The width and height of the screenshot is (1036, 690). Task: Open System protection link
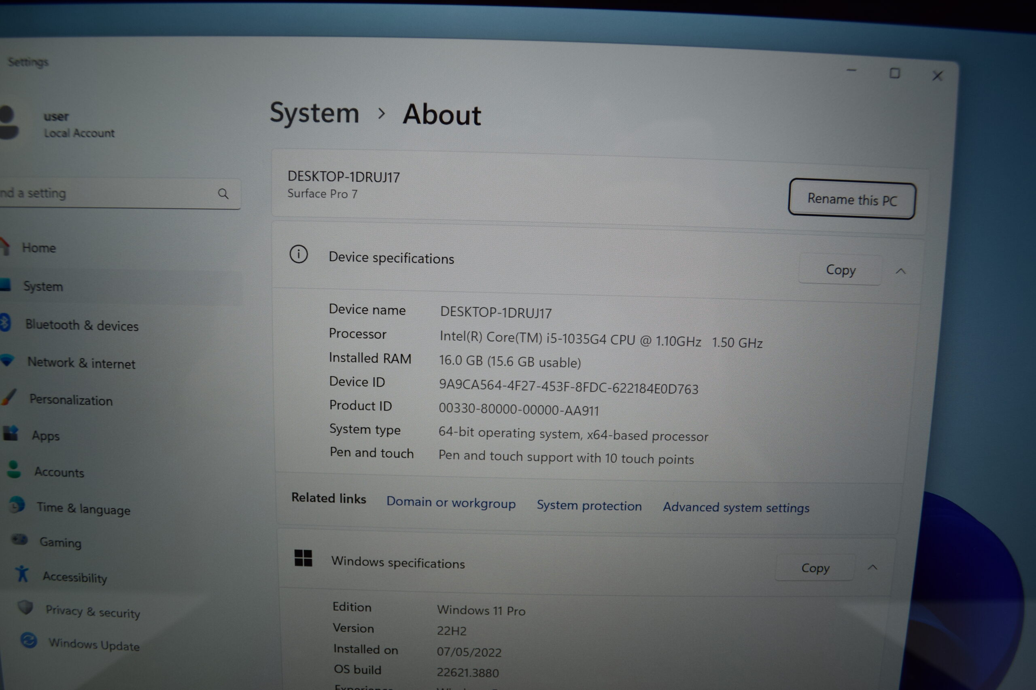point(589,506)
